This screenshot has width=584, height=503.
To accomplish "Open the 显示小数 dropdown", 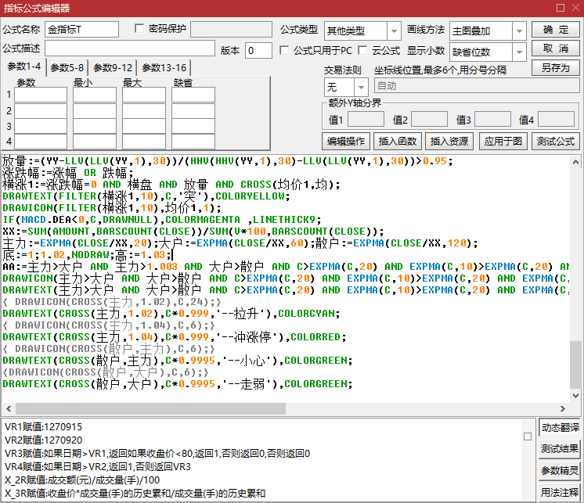I will tap(520, 52).
